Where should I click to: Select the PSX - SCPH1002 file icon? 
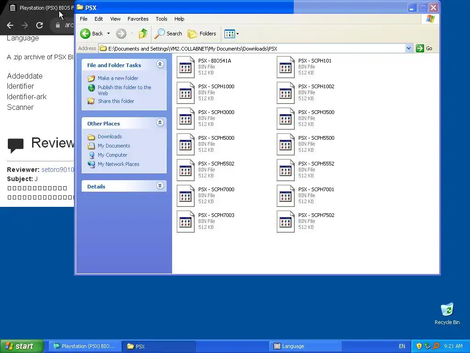[x=285, y=93]
